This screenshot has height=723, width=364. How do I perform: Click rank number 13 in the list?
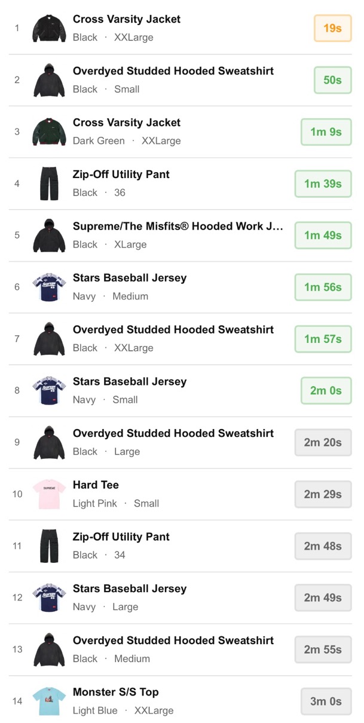point(17,650)
